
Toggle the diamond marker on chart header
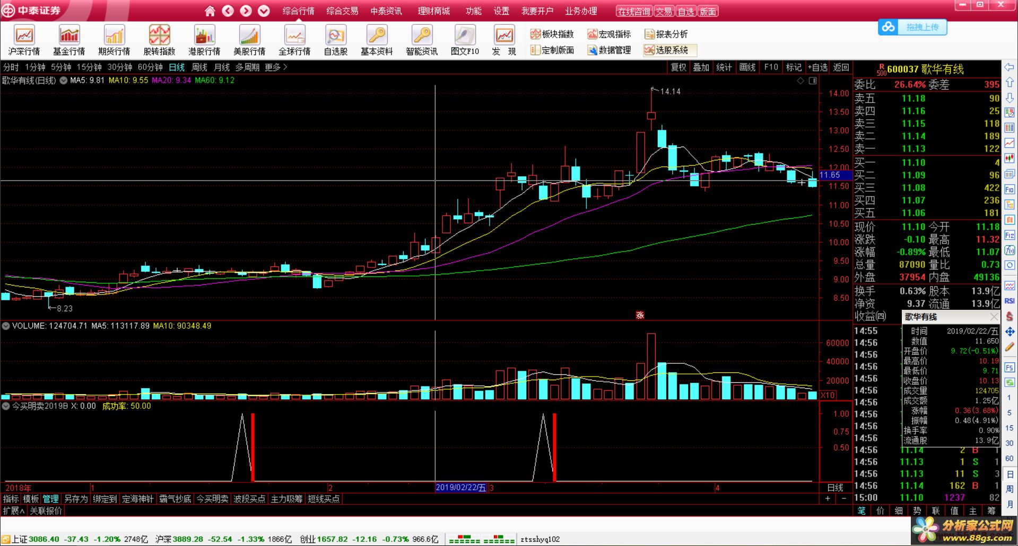coord(801,80)
